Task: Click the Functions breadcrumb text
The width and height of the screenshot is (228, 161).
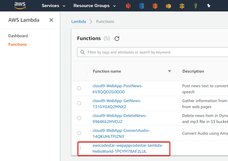Action: tap(105, 22)
